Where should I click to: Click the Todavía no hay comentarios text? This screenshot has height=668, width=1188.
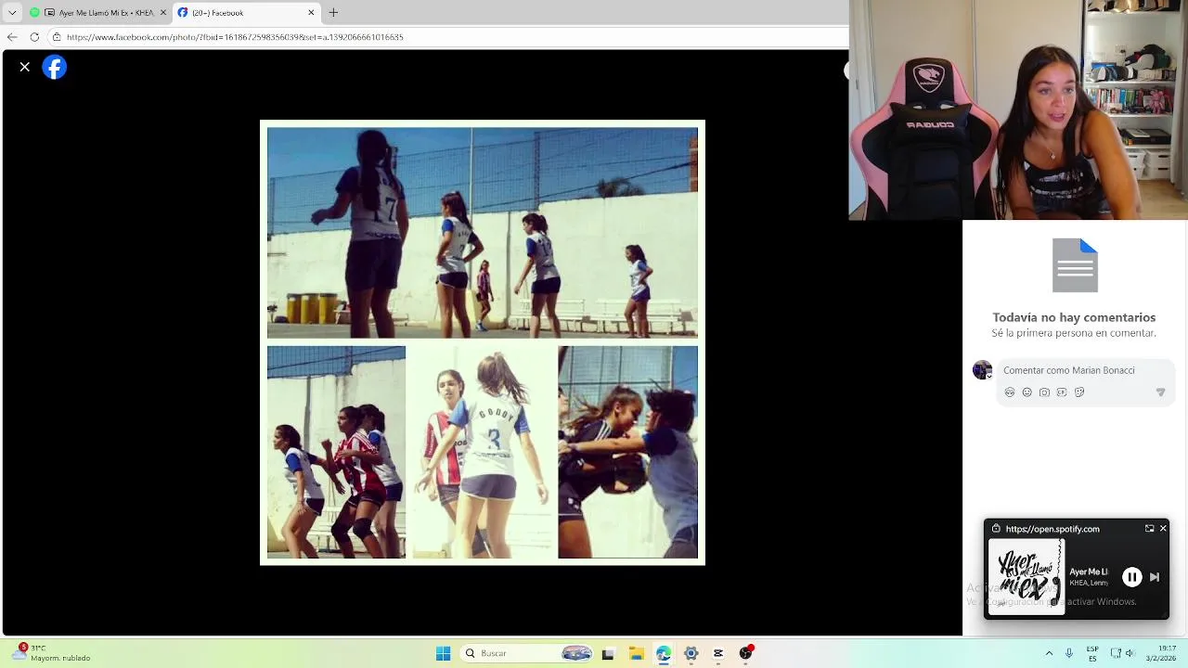point(1074,317)
